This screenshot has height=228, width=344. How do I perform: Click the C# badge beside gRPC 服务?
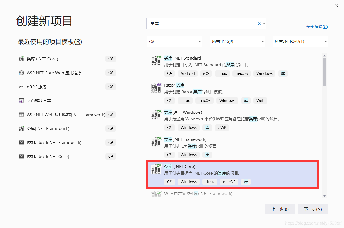[x=111, y=87]
